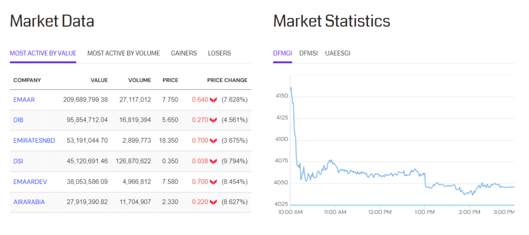Click DIB's red price drop arrow
Viewport: 529px width, 235px height.
213,120
